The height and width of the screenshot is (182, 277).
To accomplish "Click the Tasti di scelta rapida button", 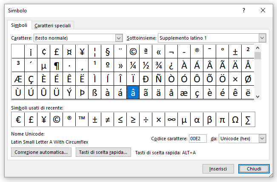I will (x=103, y=152).
